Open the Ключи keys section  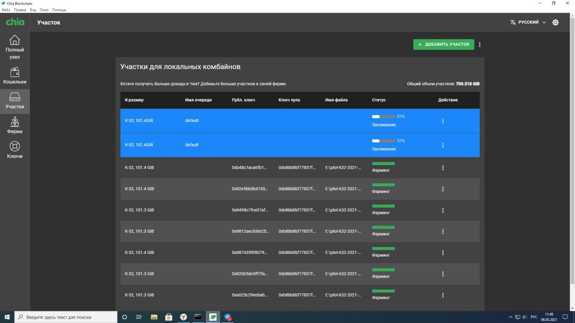15,150
